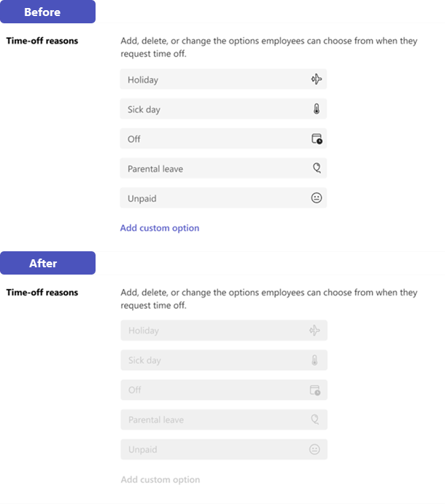The image size is (445, 504).
Task: Click the disabled Add custom option link
Action: [160, 479]
